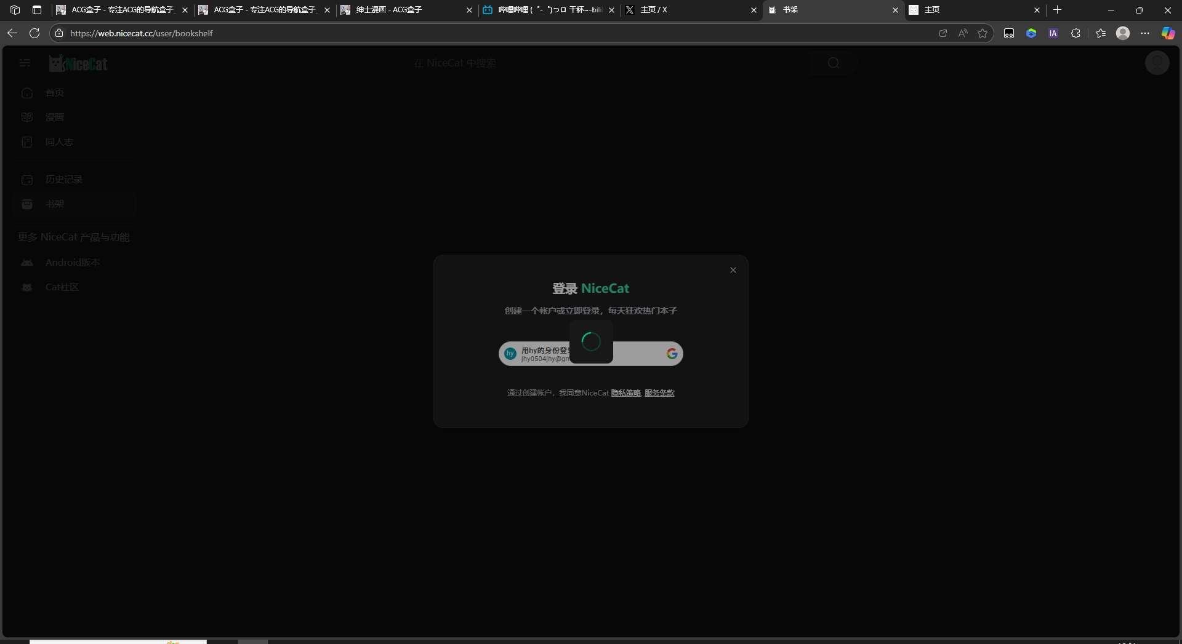Image resolution: width=1182 pixels, height=644 pixels.
Task: Toggle read aloud icon in address bar
Action: coord(963,33)
